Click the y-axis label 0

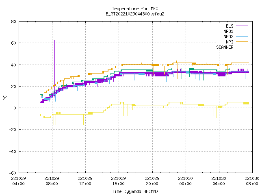[15, 108]
